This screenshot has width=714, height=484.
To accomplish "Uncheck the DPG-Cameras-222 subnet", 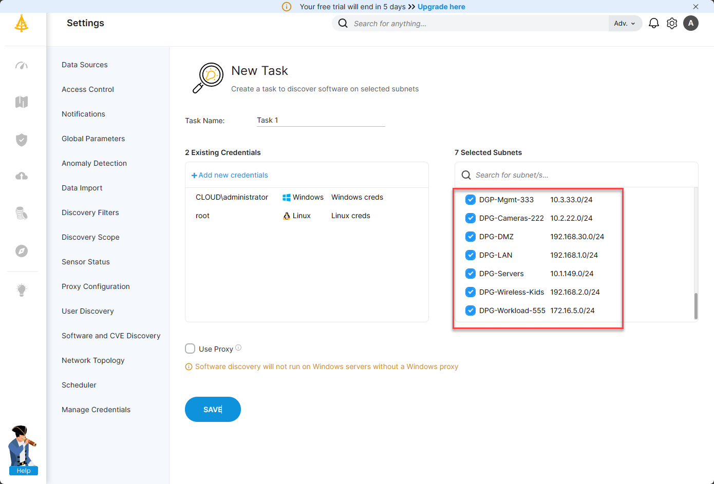I will (471, 218).
